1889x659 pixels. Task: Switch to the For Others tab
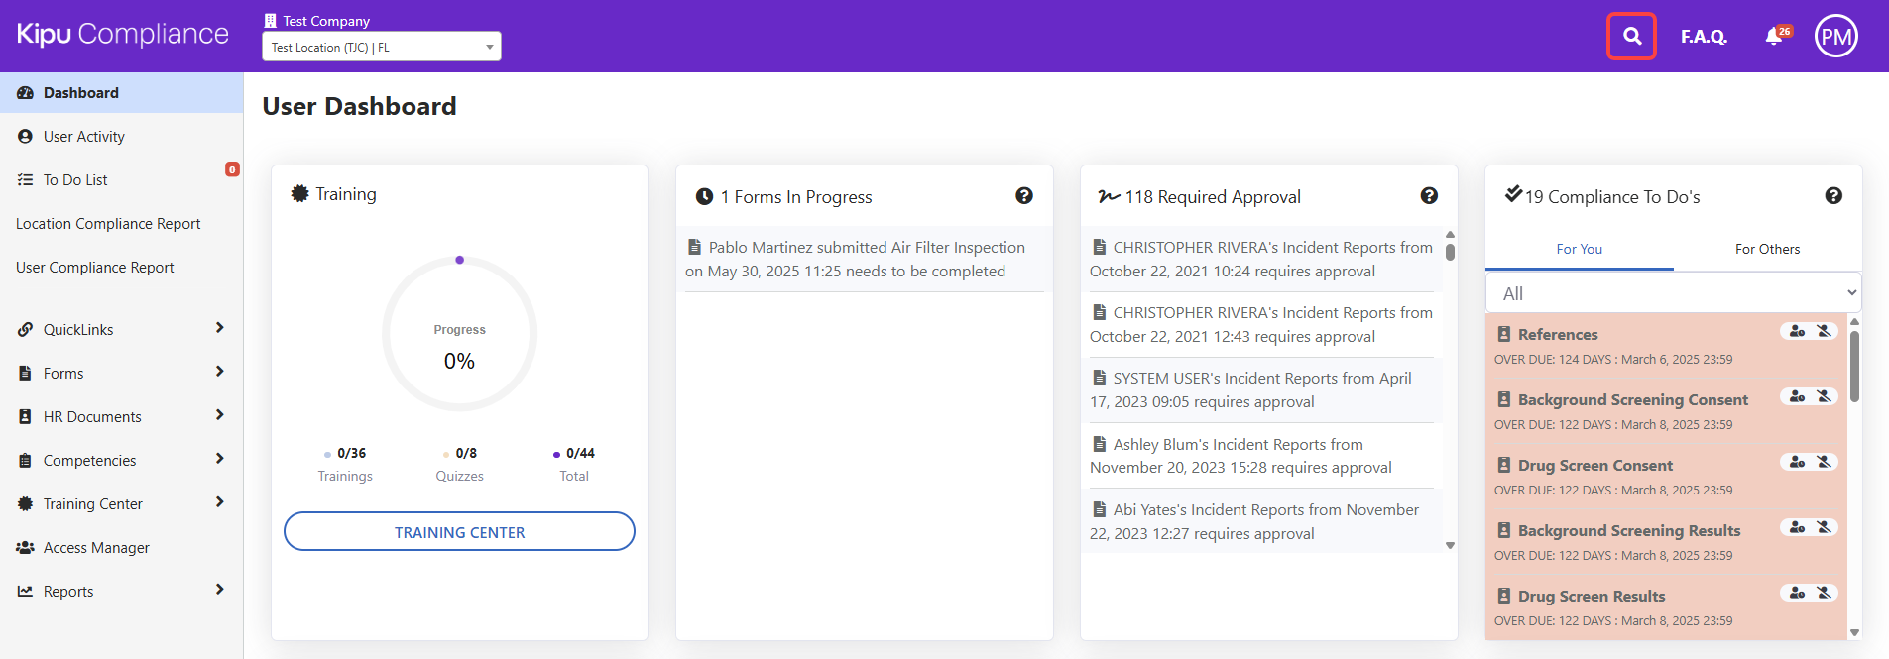tap(1767, 249)
